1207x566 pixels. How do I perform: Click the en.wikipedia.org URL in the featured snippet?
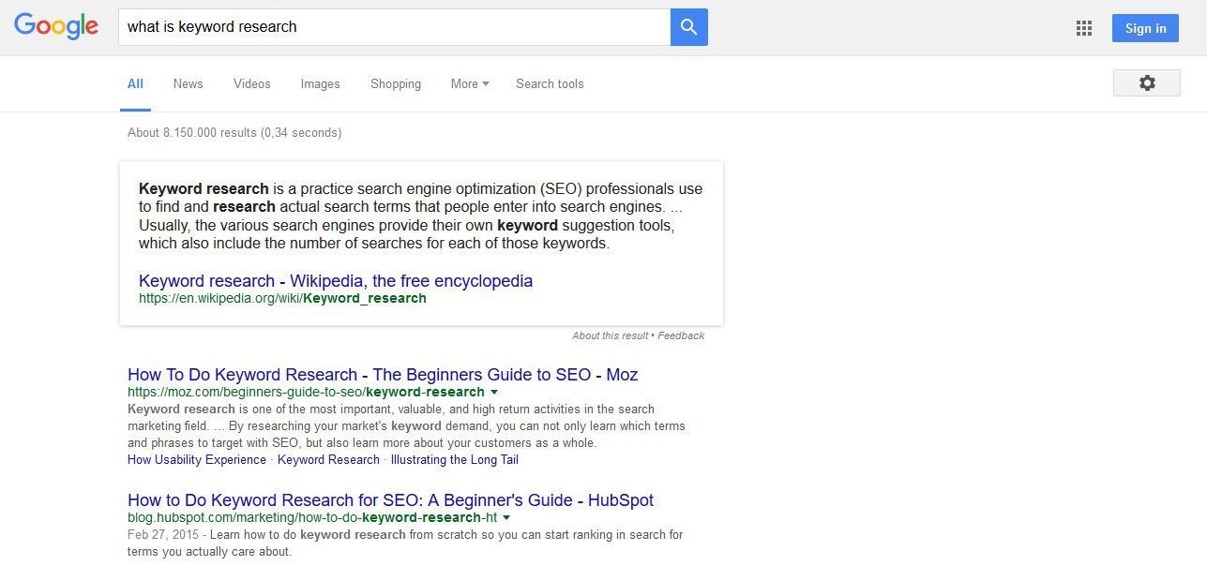pos(282,298)
